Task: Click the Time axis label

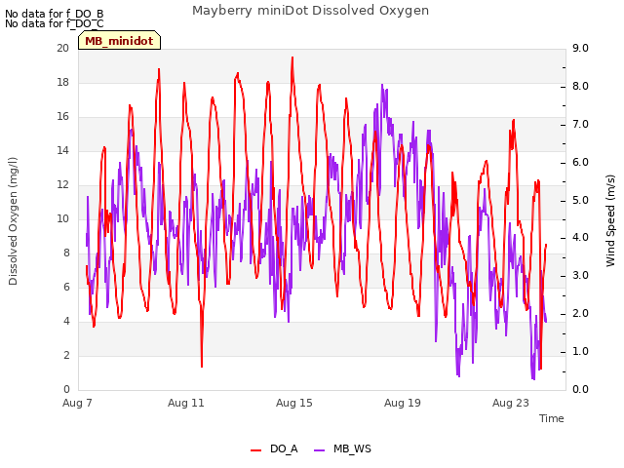Action: click(552, 418)
